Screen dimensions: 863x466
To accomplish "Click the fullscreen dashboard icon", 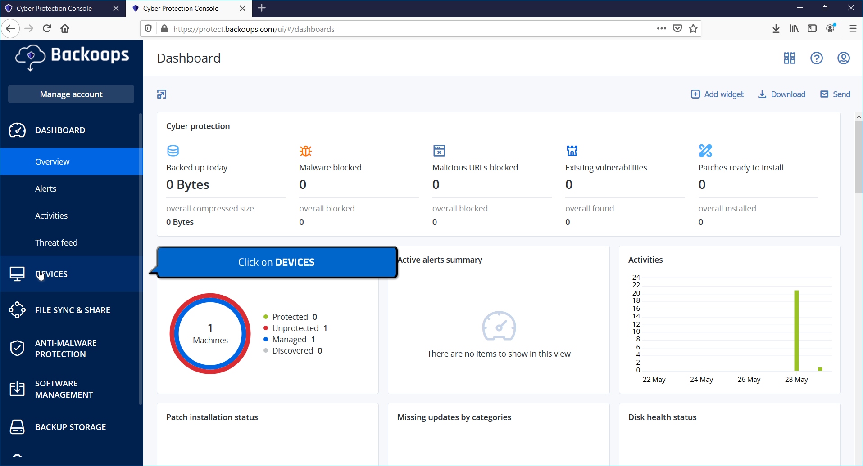I will point(162,94).
